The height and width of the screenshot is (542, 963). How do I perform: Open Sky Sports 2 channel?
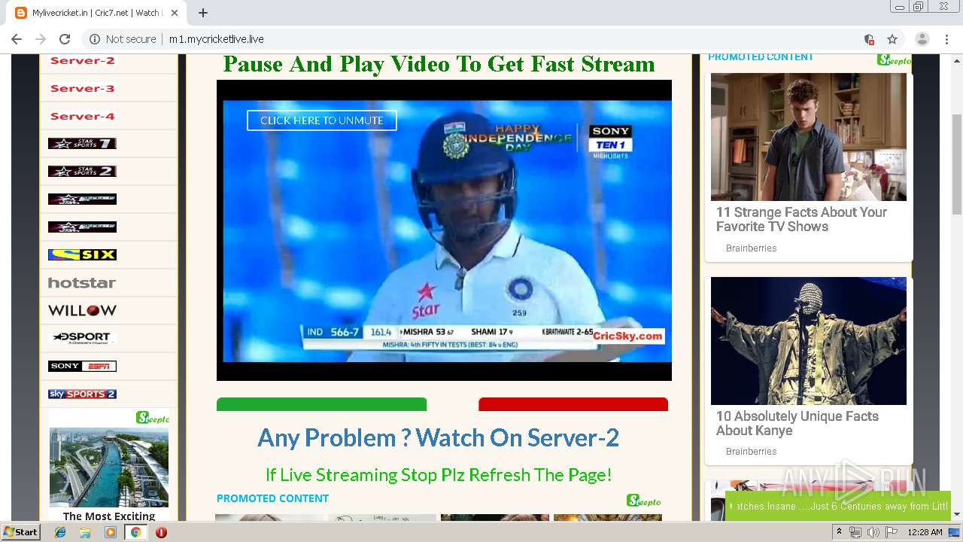tap(82, 394)
